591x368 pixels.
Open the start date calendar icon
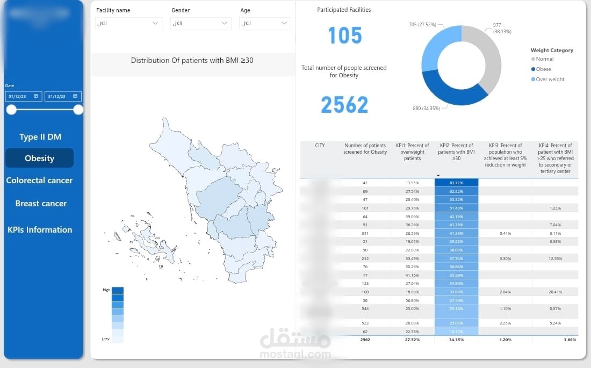coord(36,96)
